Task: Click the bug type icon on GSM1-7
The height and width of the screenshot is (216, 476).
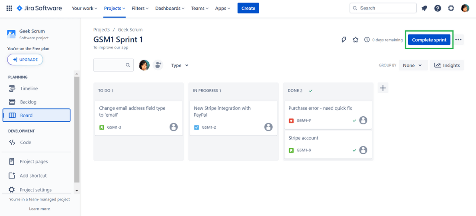Action: [291, 121]
